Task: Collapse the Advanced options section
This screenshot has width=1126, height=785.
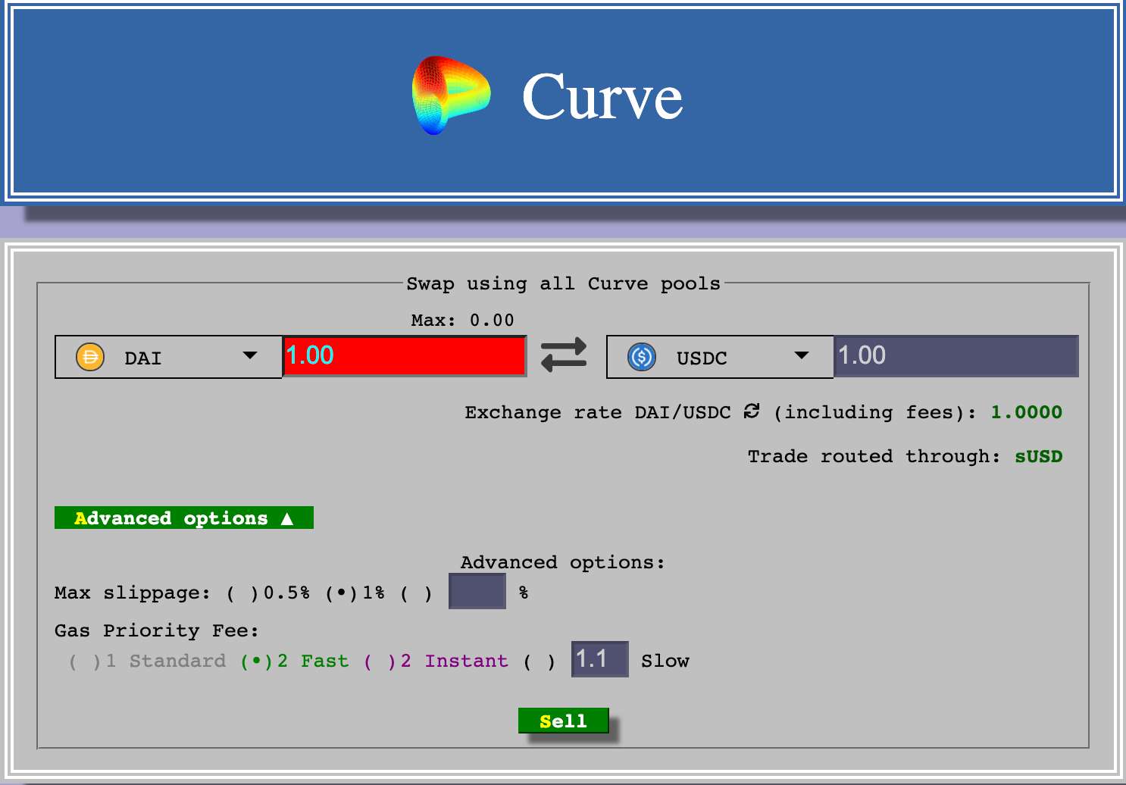Action: (183, 518)
